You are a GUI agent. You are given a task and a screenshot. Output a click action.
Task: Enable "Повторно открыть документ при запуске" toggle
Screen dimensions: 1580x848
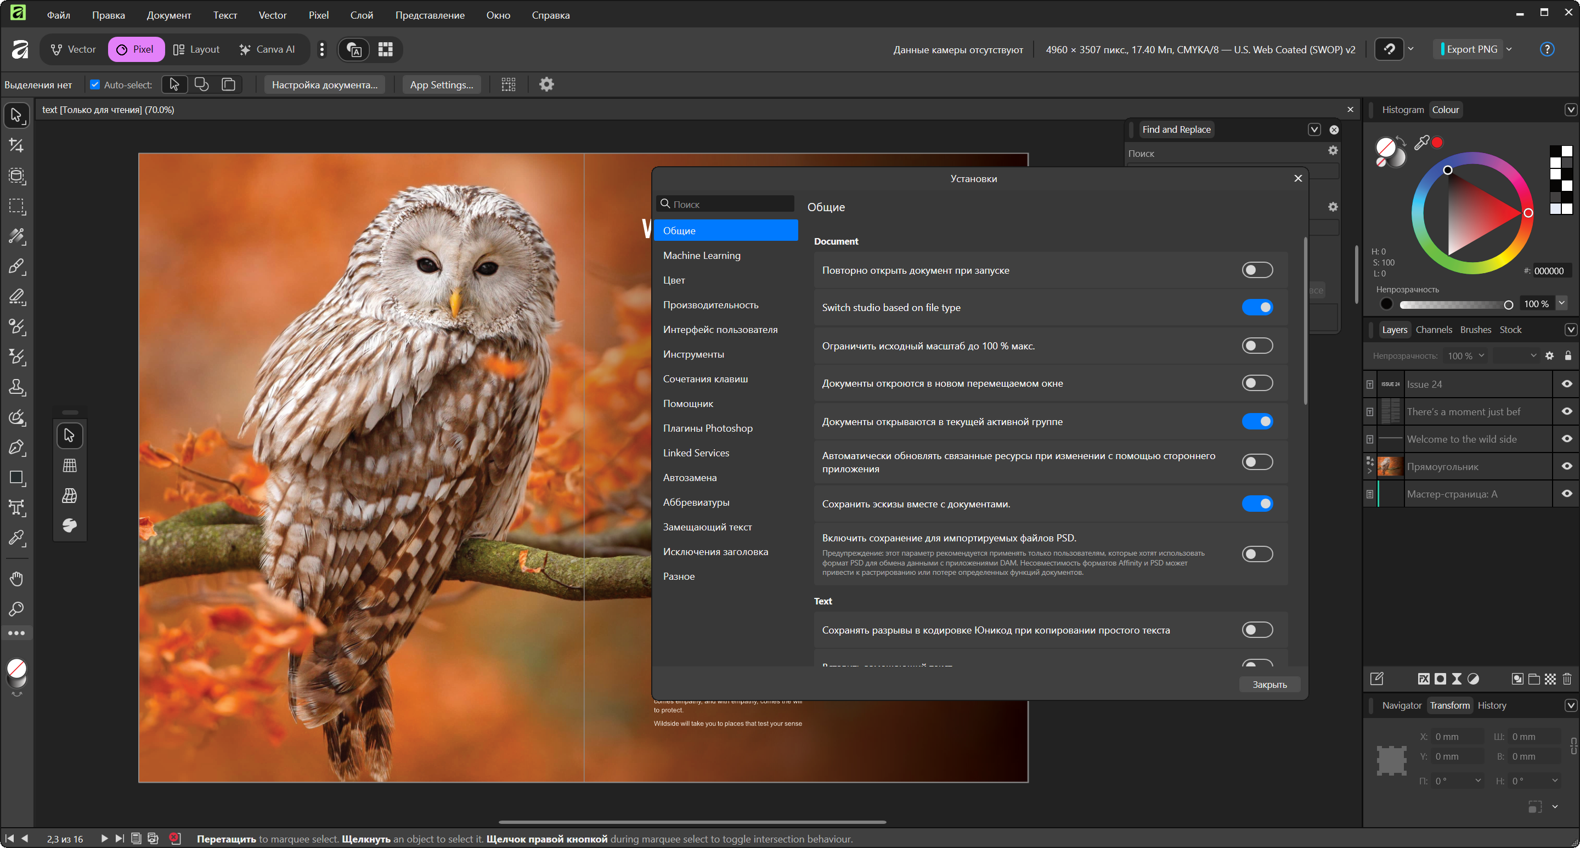pos(1257,270)
